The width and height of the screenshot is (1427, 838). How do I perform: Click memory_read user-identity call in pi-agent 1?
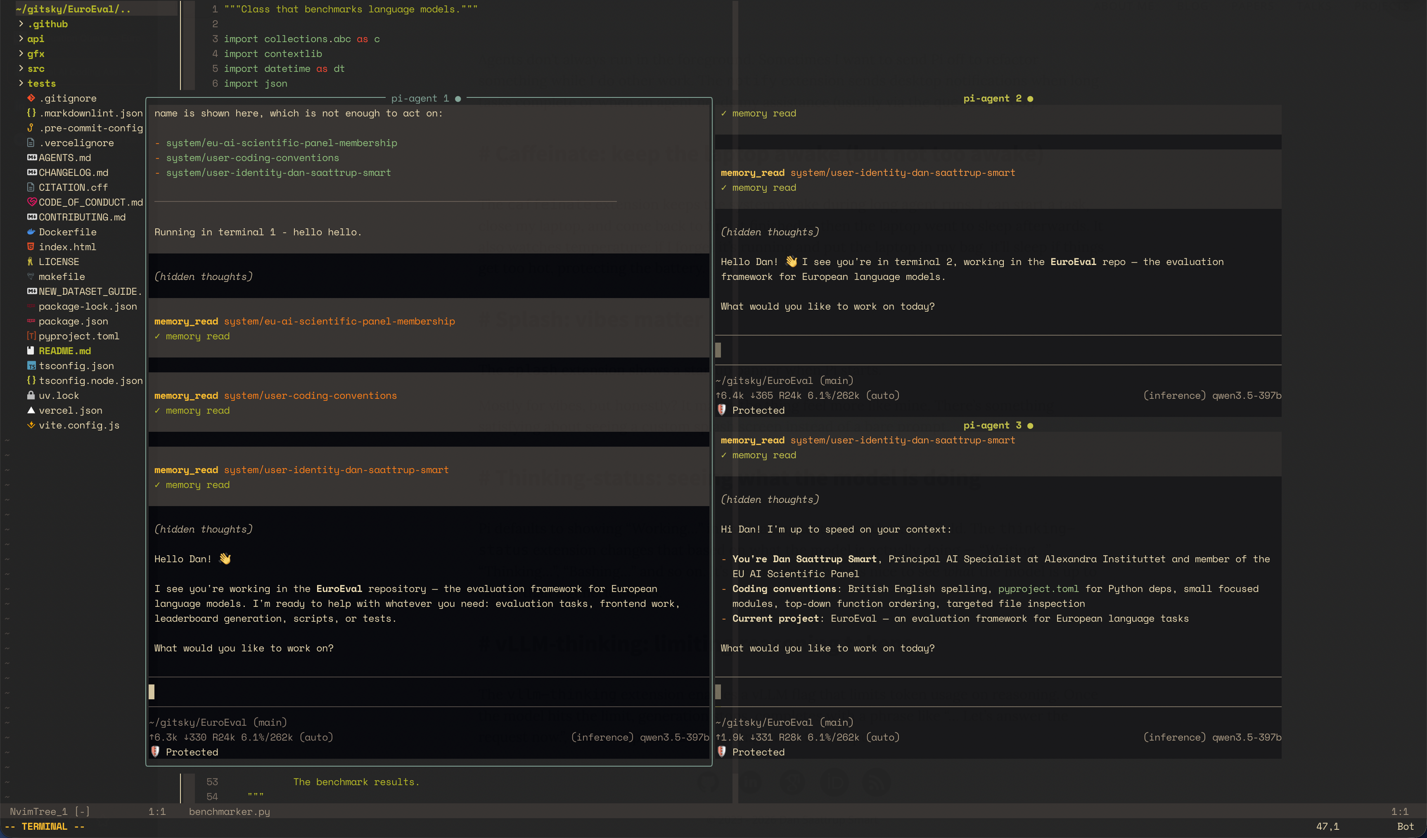pyautogui.click(x=301, y=470)
